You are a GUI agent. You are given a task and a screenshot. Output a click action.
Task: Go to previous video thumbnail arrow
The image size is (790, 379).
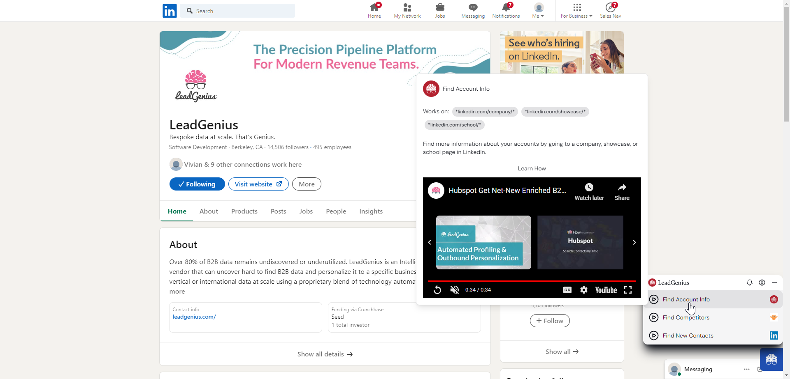[430, 242]
